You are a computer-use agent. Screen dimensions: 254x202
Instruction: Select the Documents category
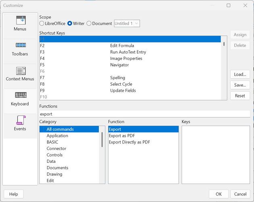[69, 168]
